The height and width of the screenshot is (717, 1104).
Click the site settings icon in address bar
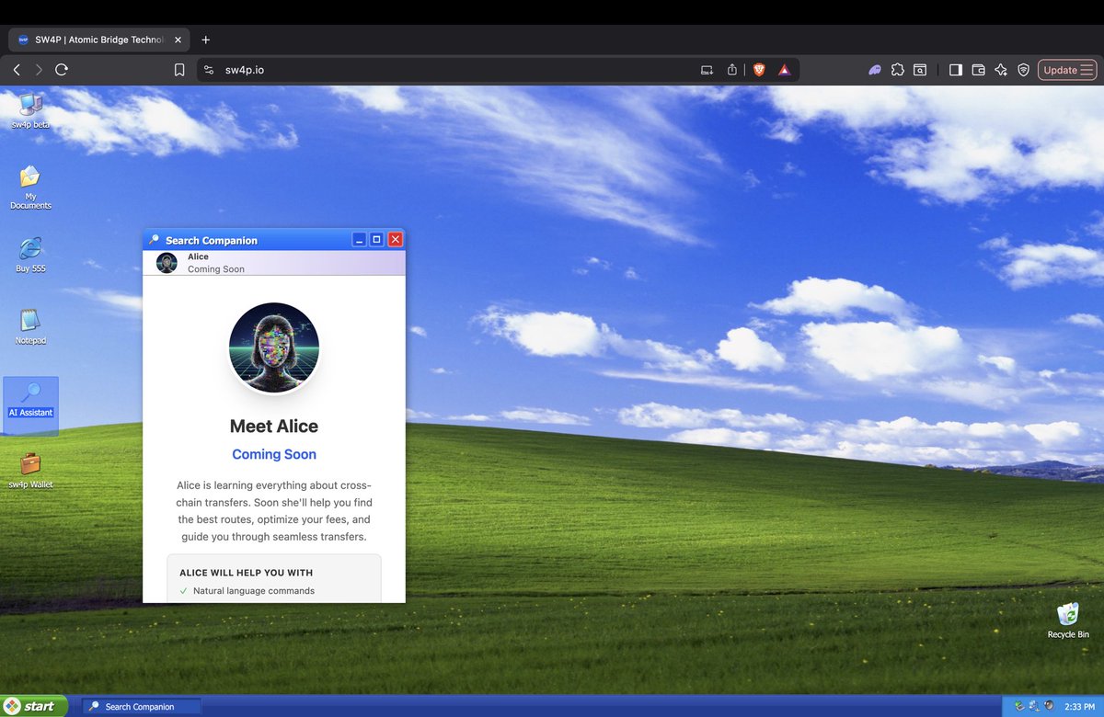coord(209,70)
